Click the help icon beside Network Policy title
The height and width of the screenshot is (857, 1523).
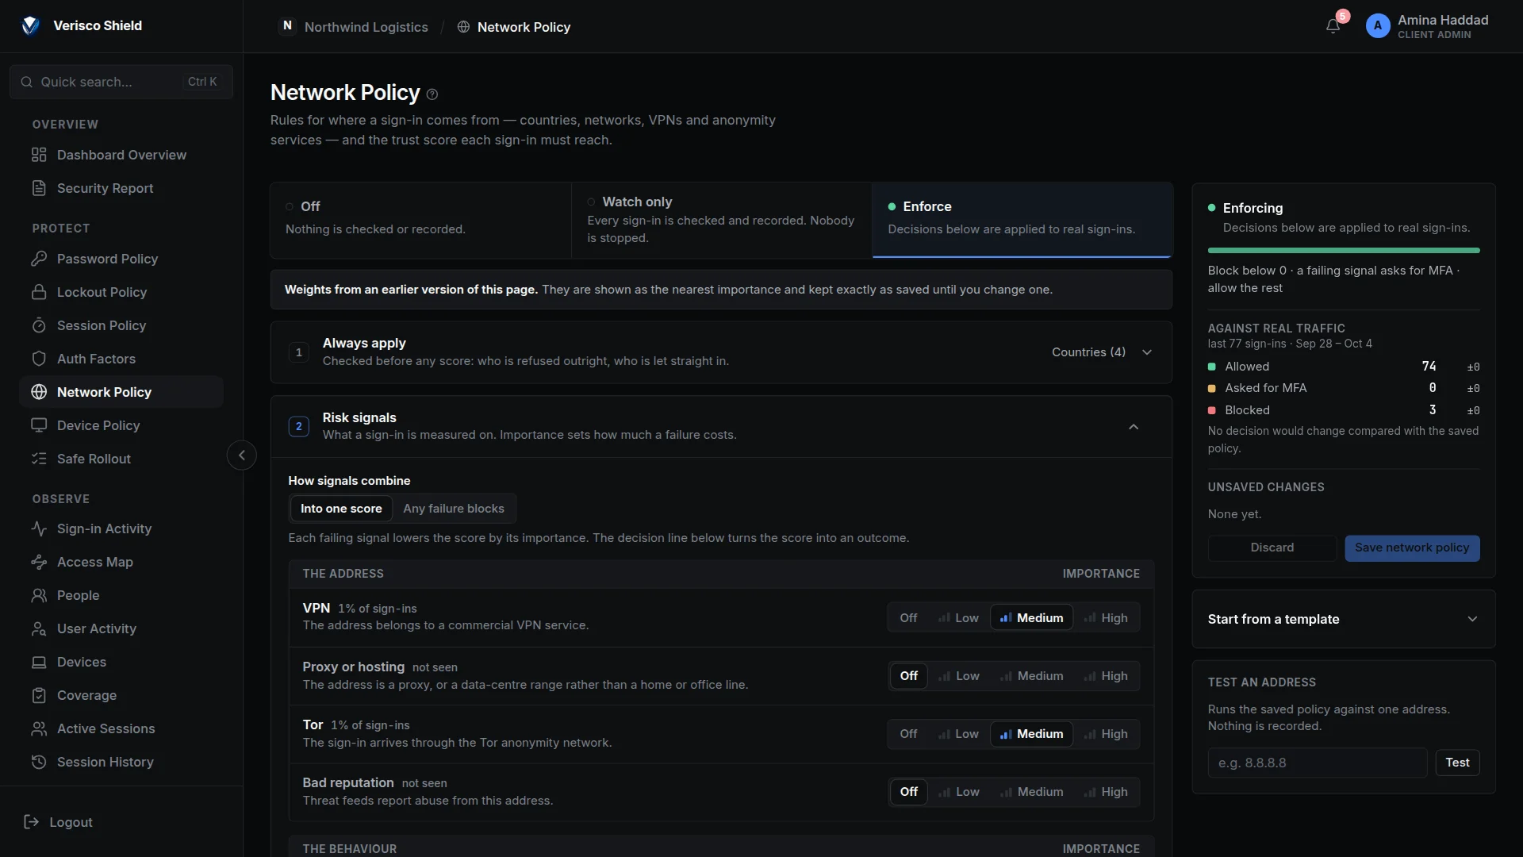(x=432, y=94)
